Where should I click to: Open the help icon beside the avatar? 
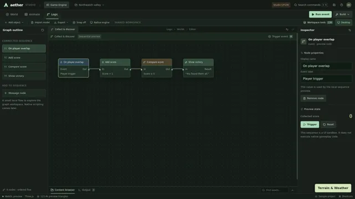coord(342,5)
